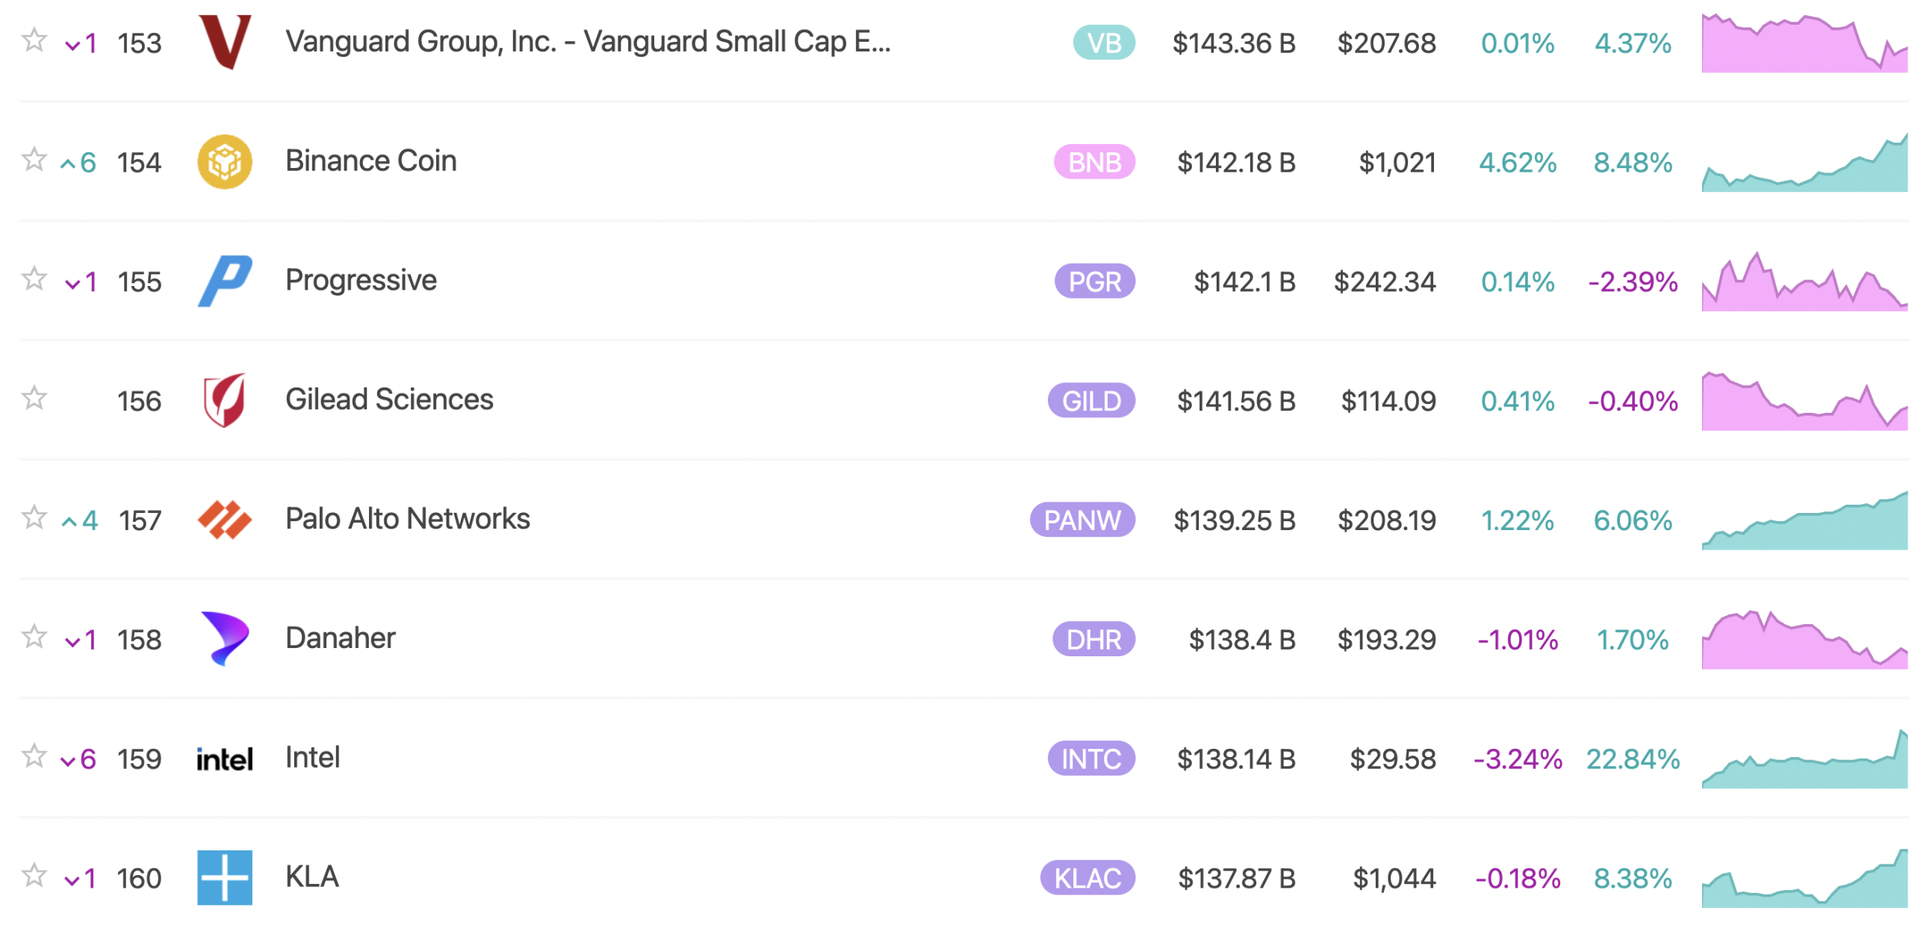Click the Danaher purple logo
Image resolution: width=1912 pixels, height=934 pixels.
pyautogui.click(x=224, y=639)
